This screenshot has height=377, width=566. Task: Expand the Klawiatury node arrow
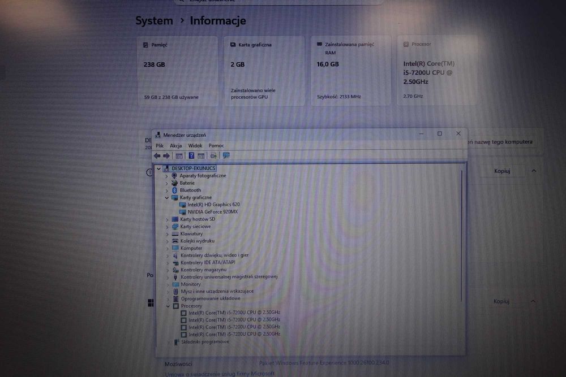tap(167, 234)
